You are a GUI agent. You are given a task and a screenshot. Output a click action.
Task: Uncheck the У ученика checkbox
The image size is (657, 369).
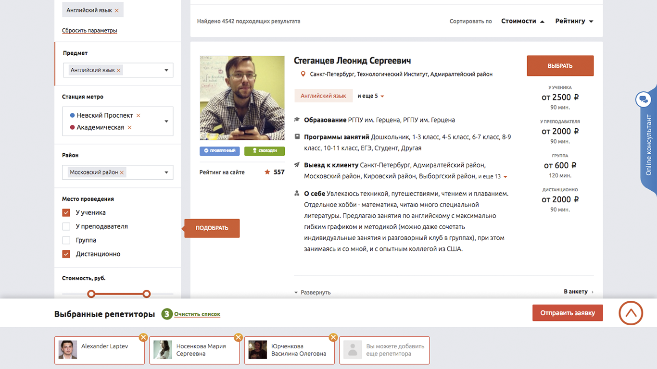(66, 212)
